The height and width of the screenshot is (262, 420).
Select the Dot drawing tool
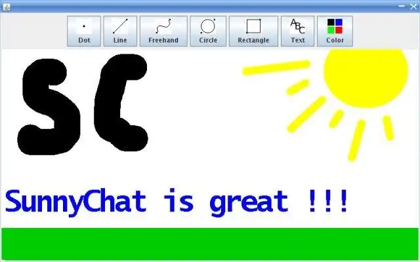coord(84,31)
